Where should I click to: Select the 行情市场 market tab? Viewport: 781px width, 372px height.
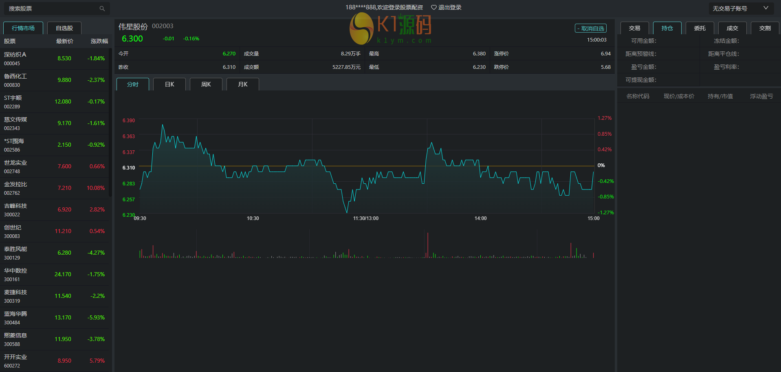(x=23, y=28)
